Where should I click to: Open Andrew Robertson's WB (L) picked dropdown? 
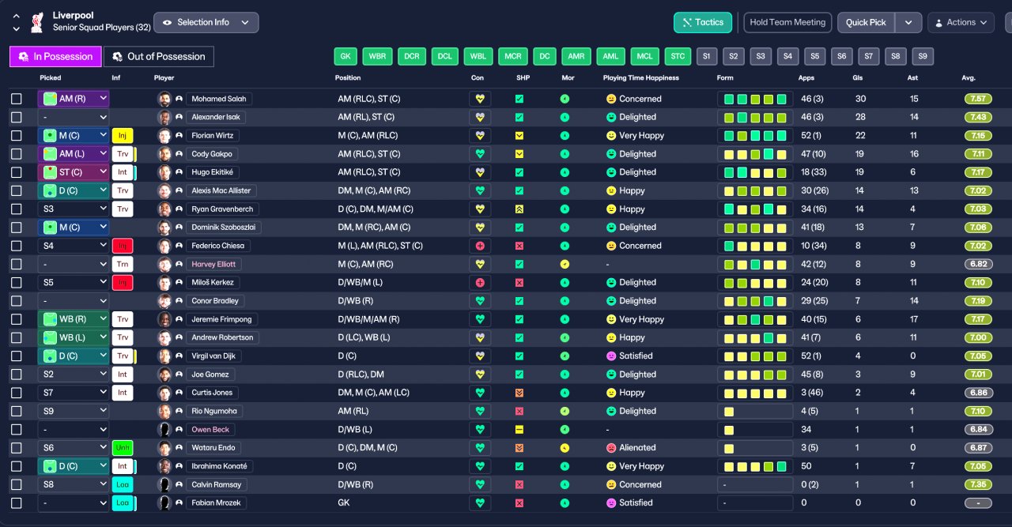click(x=74, y=337)
